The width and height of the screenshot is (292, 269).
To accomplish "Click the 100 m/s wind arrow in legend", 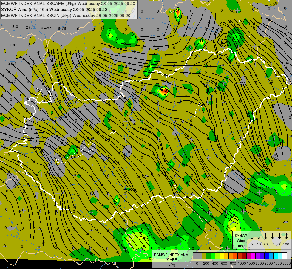I will [x=286, y=236].
